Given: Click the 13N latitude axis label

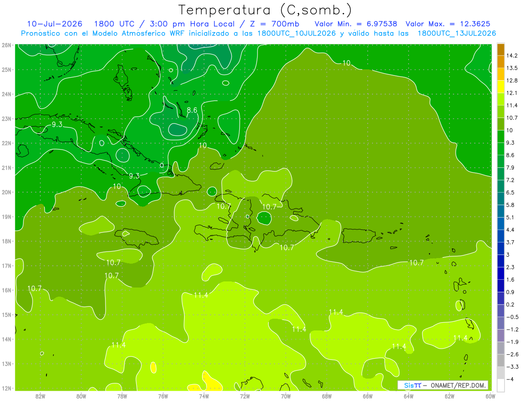Looking at the screenshot, I should click(7, 363).
